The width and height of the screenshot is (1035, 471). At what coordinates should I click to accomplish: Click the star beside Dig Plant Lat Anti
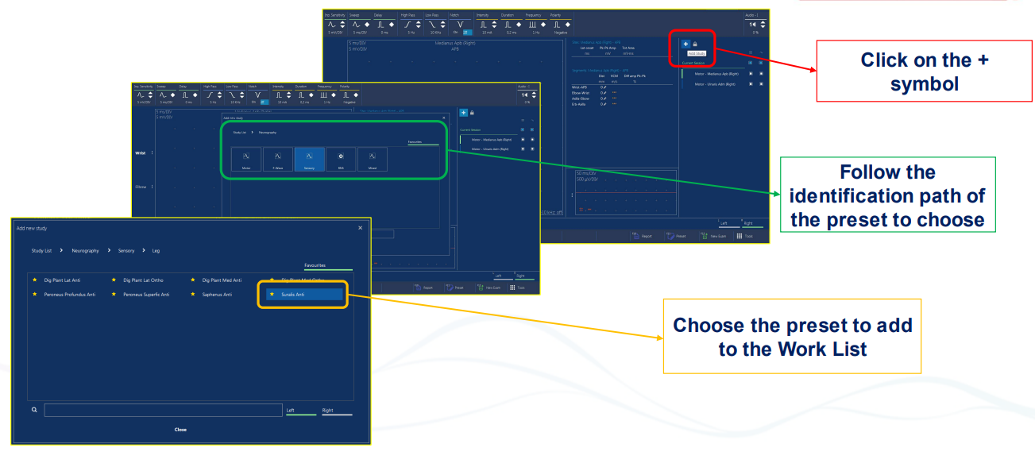35,280
